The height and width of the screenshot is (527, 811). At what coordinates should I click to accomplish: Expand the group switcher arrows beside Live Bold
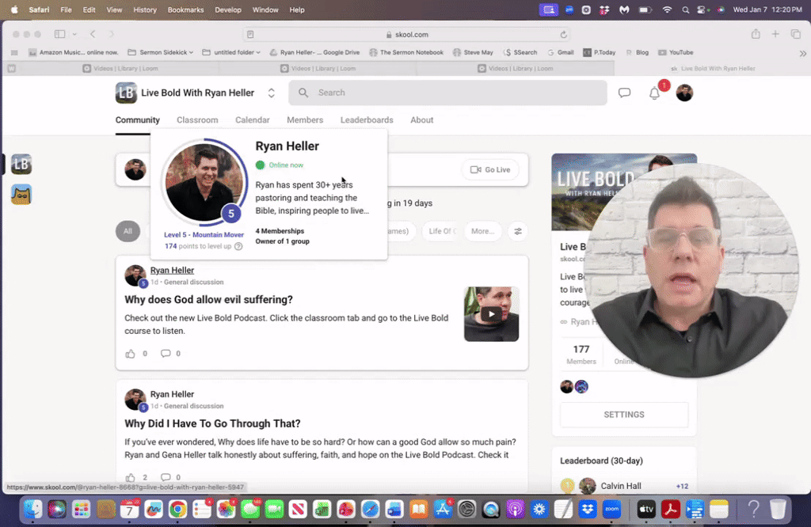(x=271, y=93)
